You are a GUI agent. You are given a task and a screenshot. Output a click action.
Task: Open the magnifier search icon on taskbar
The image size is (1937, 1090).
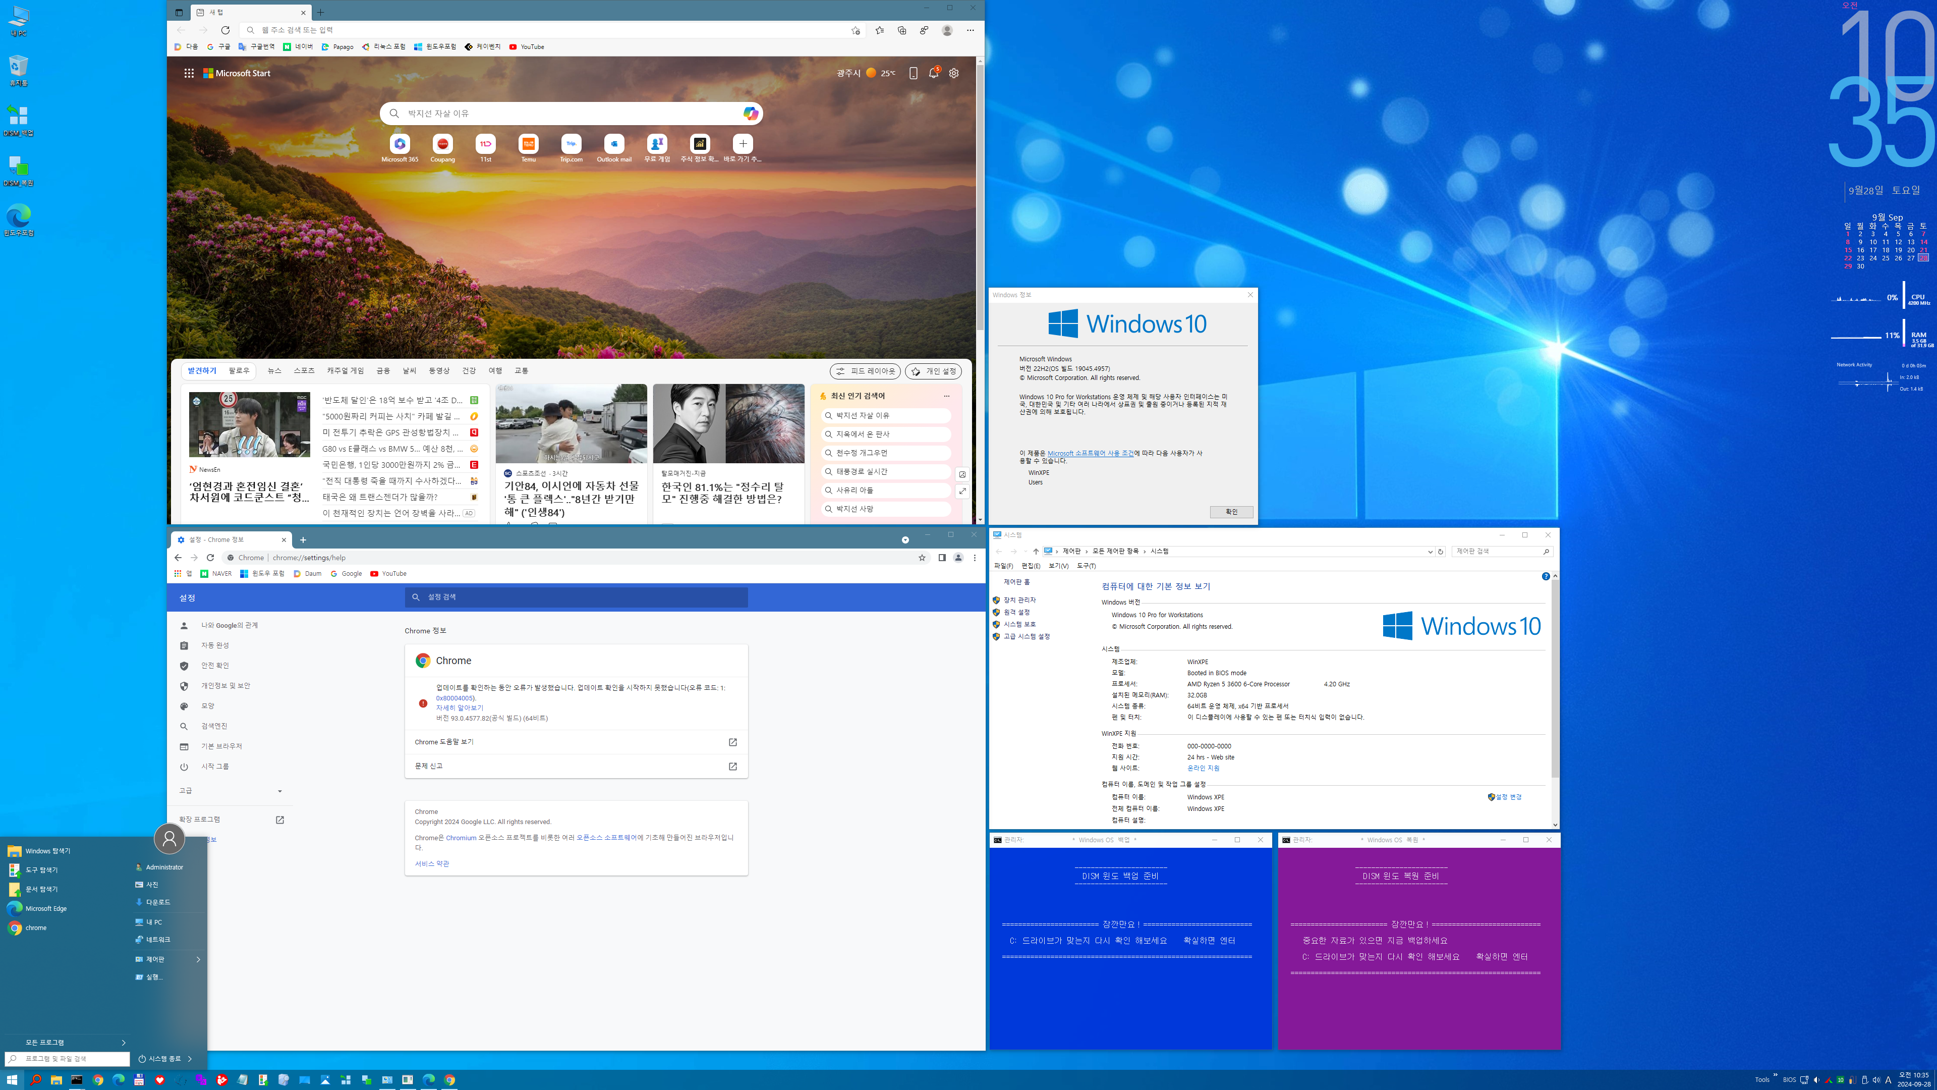tap(35, 1079)
